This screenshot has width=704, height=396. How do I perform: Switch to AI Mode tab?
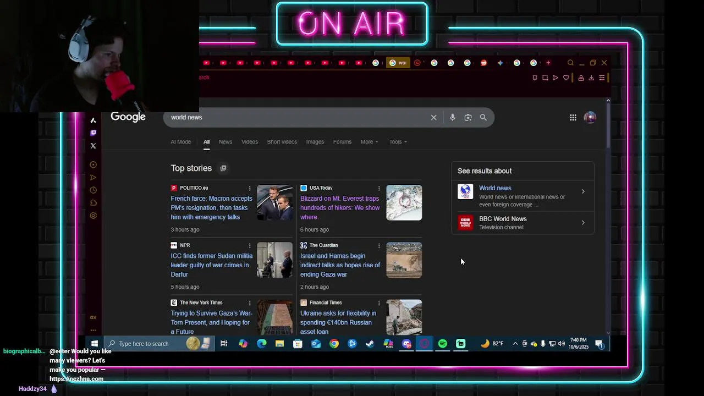(180, 142)
